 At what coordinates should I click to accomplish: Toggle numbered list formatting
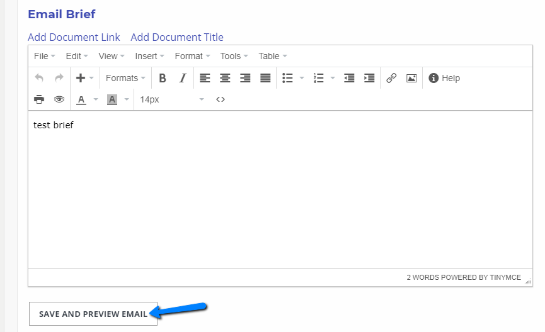tap(319, 78)
